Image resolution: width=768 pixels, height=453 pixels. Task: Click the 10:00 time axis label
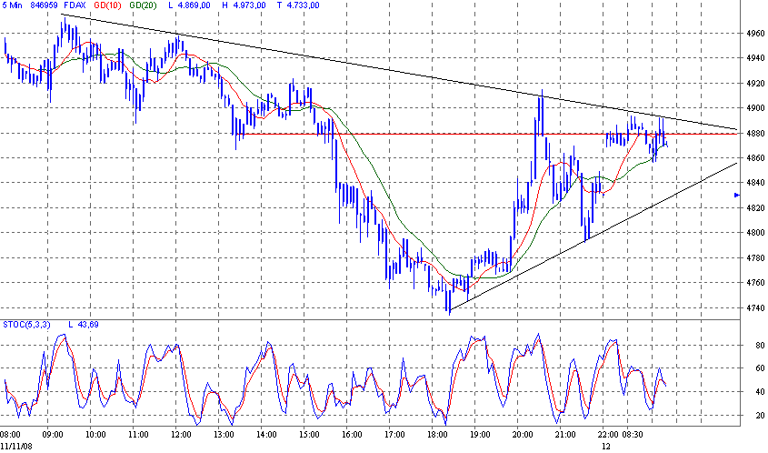[95, 435]
